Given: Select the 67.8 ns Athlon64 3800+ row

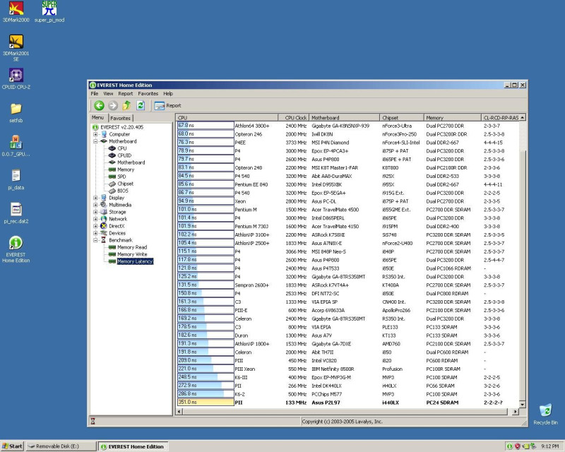Looking at the screenshot, I should pos(347,126).
